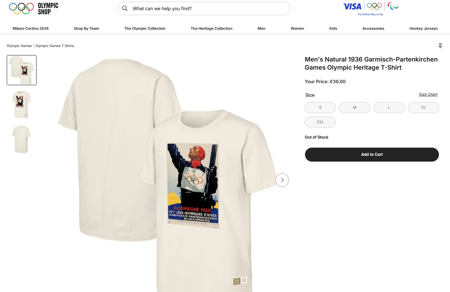450x292 pixels.
Task: Open the Accessories navigation menu
Action: click(x=373, y=28)
